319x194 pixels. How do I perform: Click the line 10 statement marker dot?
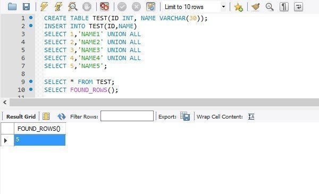pyautogui.click(x=31, y=89)
